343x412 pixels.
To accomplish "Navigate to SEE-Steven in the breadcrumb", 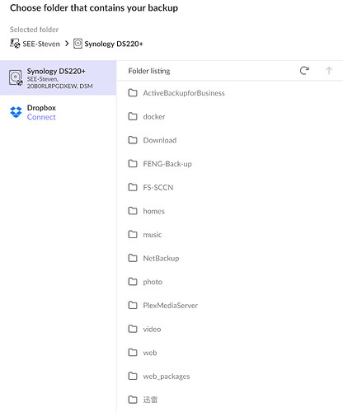I will (41, 44).
